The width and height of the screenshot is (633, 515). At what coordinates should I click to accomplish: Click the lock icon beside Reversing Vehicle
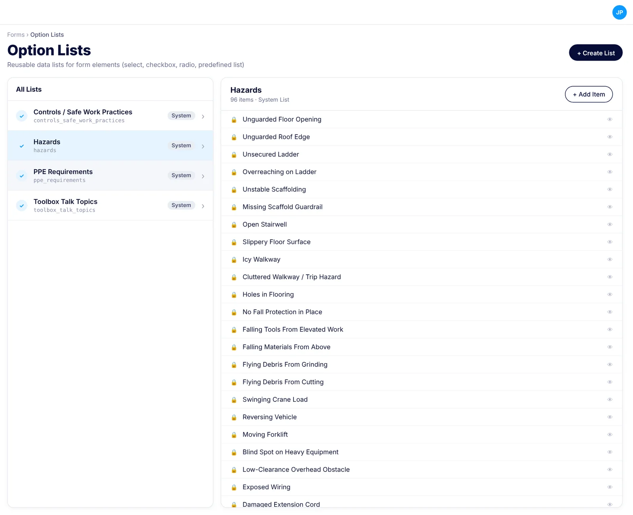click(234, 417)
